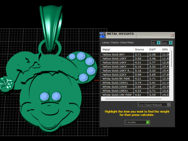Select the White Gold:14KX1 row

135,91
